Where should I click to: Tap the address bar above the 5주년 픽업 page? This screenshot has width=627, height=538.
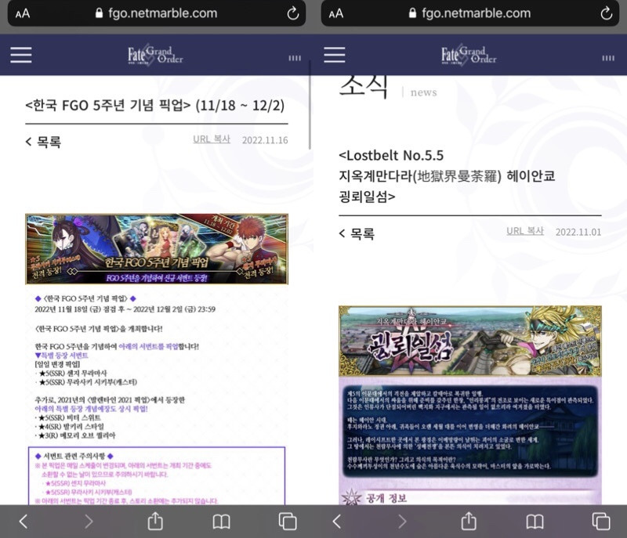click(x=155, y=13)
